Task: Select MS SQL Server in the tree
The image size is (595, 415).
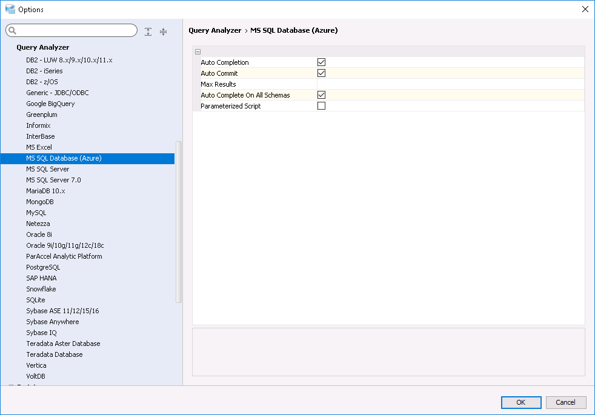Action: pos(48,169)
